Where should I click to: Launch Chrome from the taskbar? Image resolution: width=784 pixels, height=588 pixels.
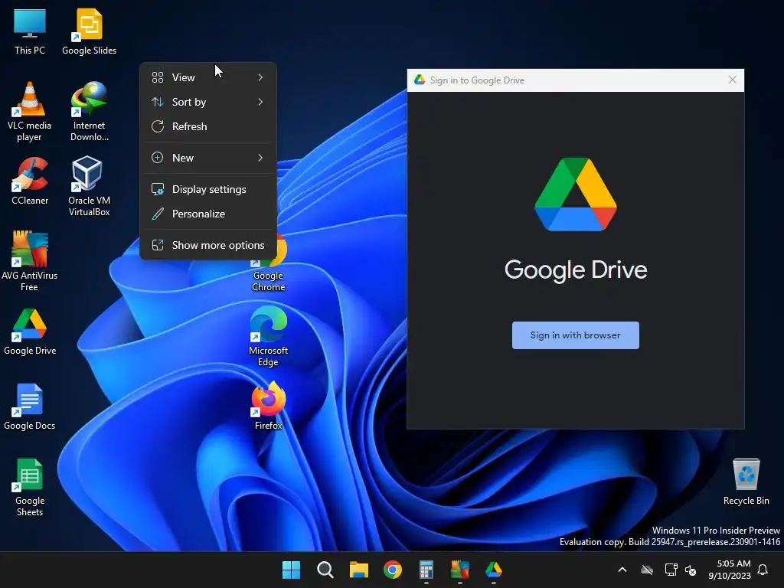pyautogui.click(x=393, y=570)
